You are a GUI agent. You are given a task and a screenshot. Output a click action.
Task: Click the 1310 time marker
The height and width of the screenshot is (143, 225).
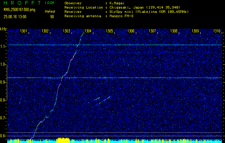point(217,31)
